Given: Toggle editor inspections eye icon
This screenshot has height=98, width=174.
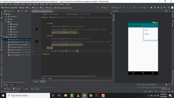Looking at the screenshot, I should click(x=111, y=13).
